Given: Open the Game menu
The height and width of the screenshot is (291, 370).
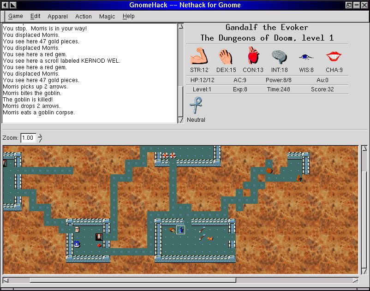Looking at the screenshot, I should click(16, 16).
